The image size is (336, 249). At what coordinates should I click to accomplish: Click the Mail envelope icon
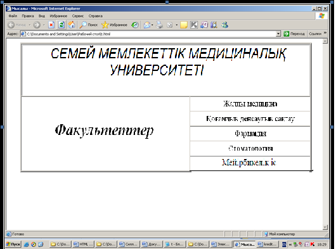tap(147, 25)
